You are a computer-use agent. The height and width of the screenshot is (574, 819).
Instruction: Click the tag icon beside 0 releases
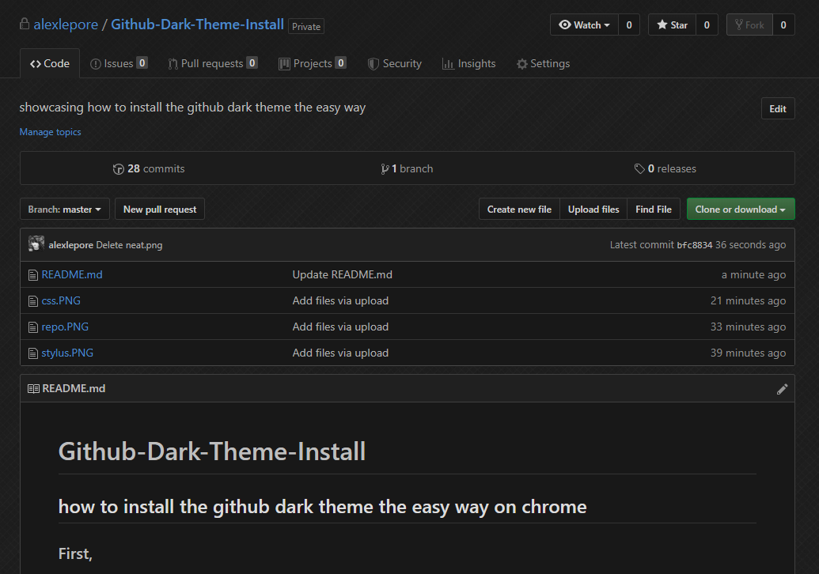[639, 169]
